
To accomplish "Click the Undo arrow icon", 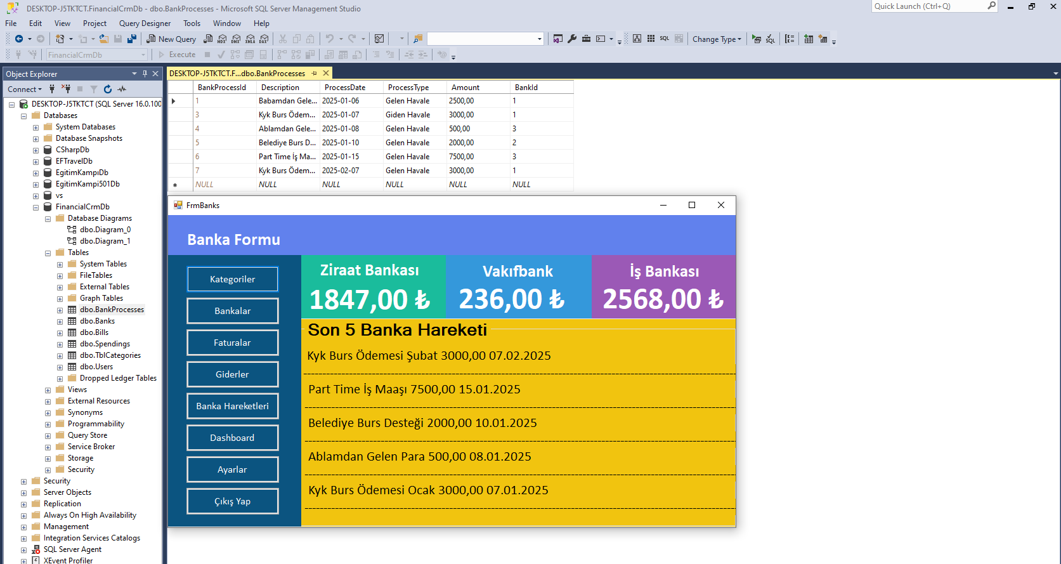I will click(330, 39).
